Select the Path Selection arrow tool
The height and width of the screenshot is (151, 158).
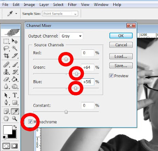click(6, 95)
